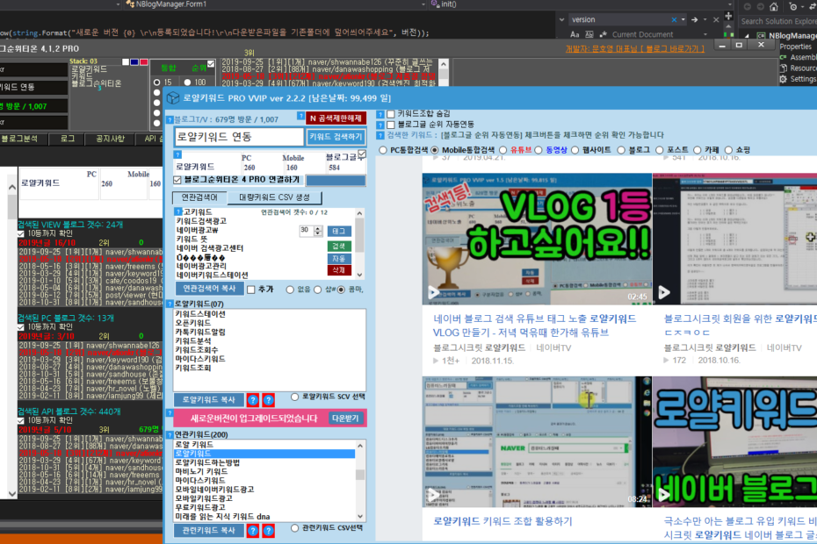Image resolution: width=817 pixels, height=544 pixels.
Task: Uncheck 블로그순위티온 4 PRO 연결하기
Action: [177, 180]
